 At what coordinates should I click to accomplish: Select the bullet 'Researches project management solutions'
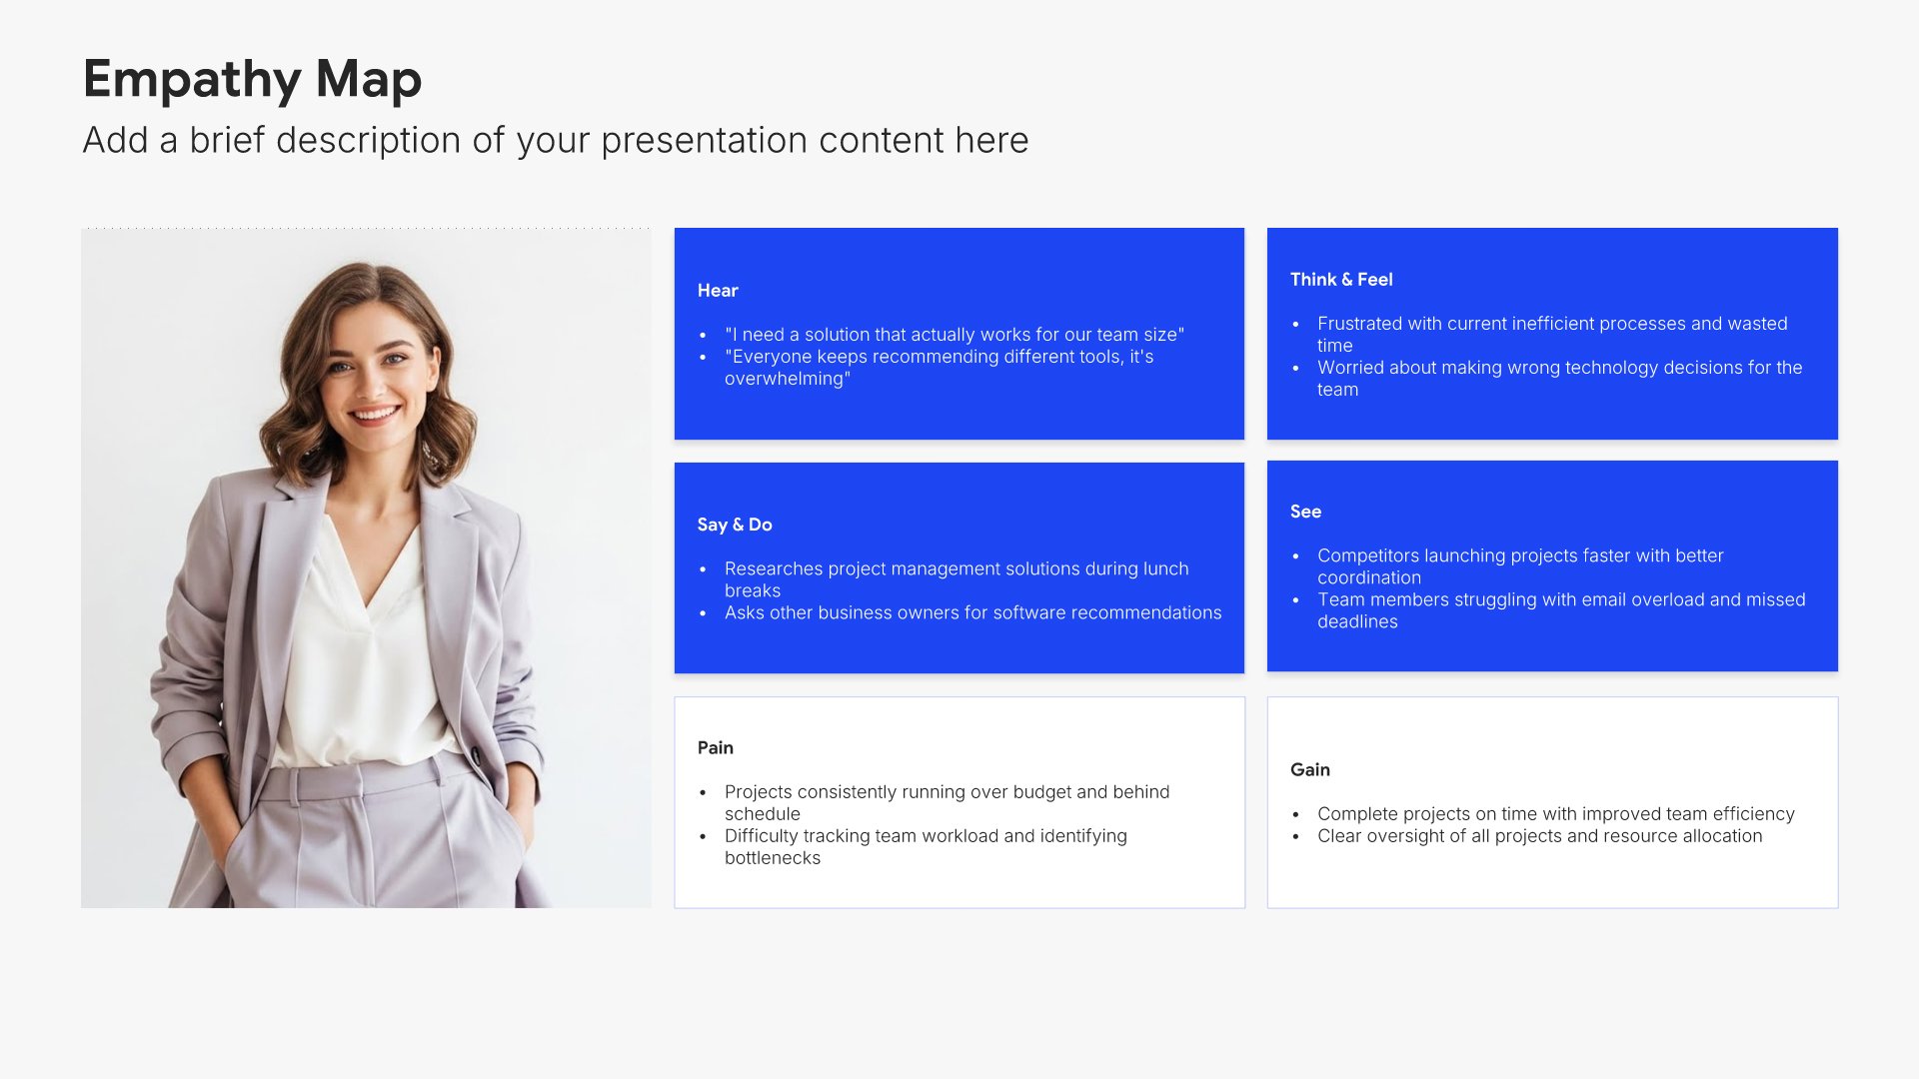coord(957,579)
